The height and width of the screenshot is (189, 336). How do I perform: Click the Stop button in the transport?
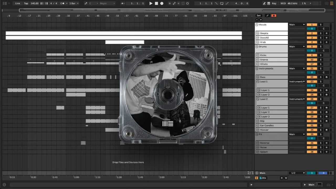(156, 3)
